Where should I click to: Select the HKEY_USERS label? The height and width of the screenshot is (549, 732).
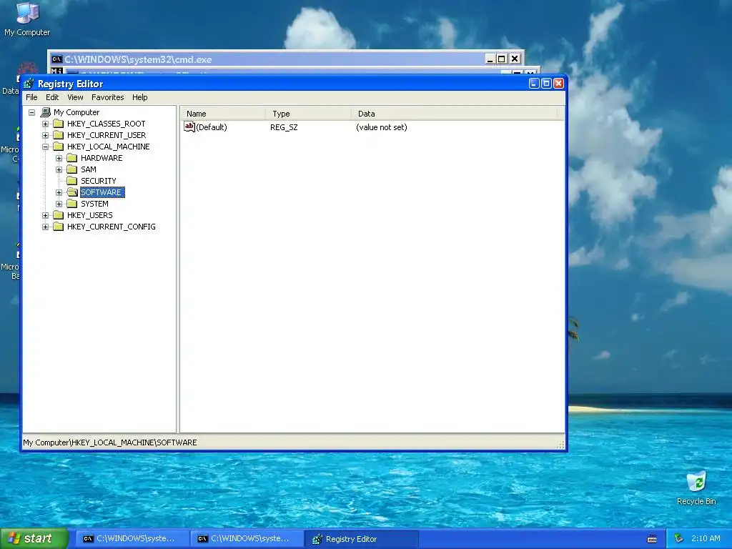point(89,215)
